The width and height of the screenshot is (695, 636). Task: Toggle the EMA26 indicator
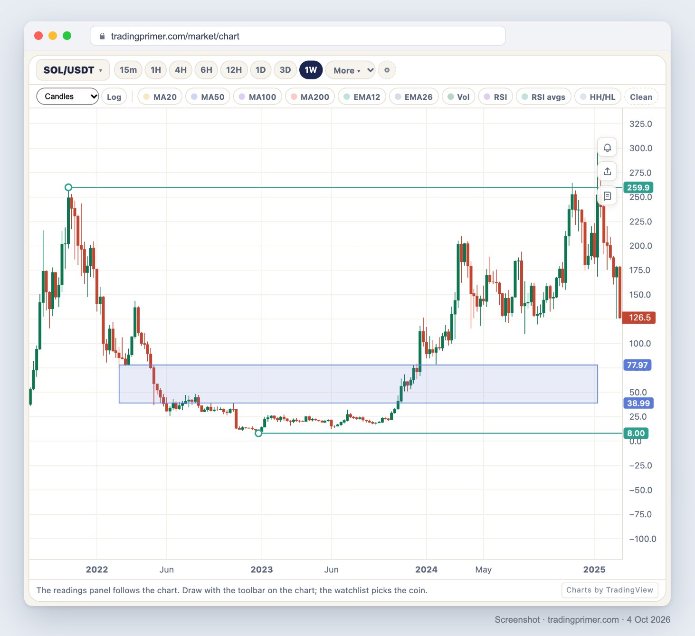coord(414,97)
